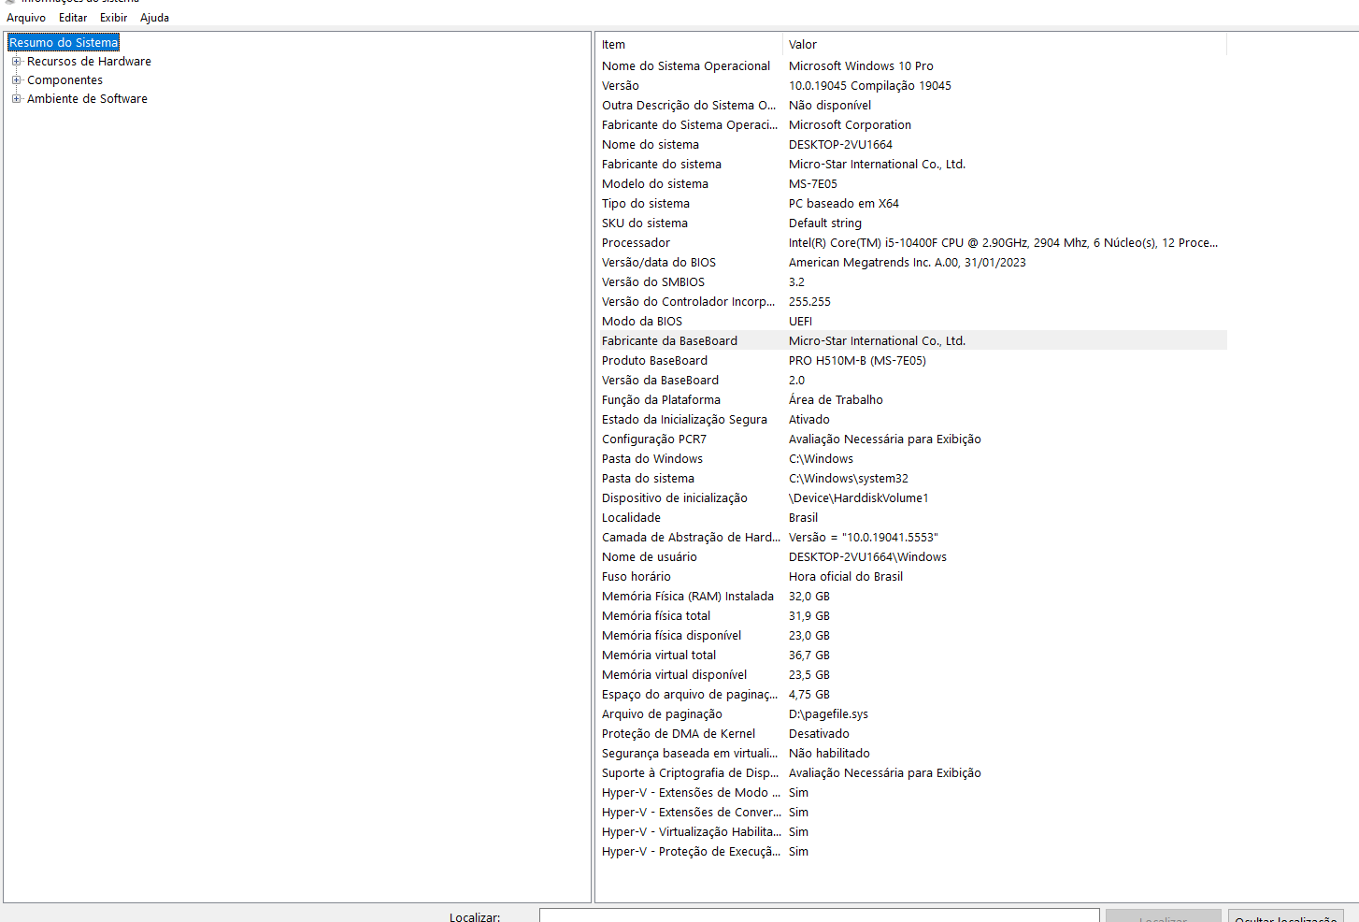Select the Função da Plataforma row label
Viewport: 1359px width, 922px height.
661,400
